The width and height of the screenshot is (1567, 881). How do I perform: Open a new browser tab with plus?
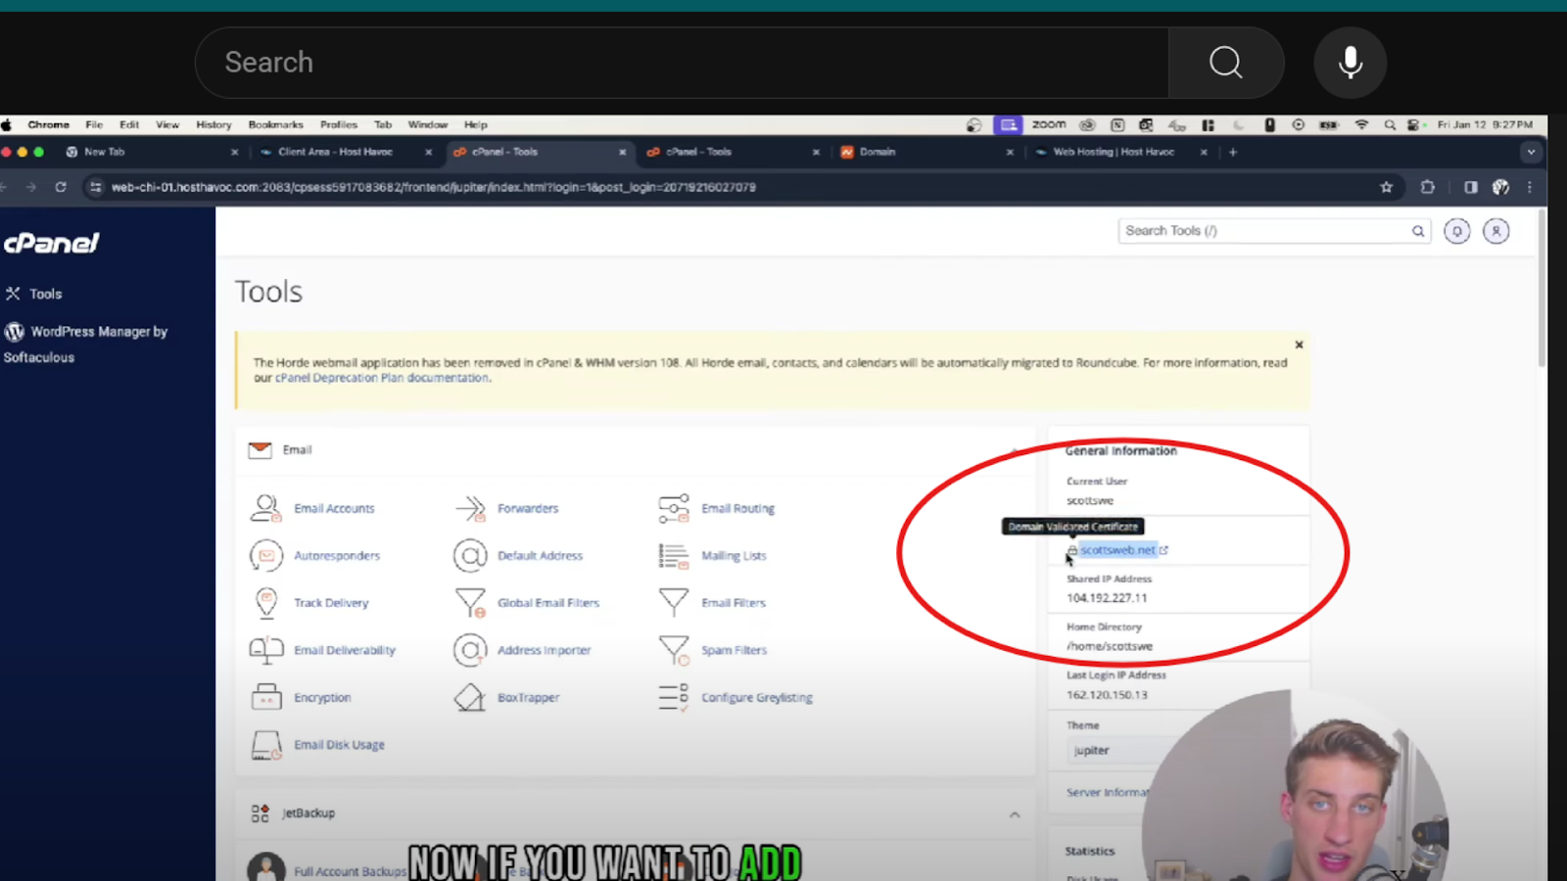[x=1233, y=152]
